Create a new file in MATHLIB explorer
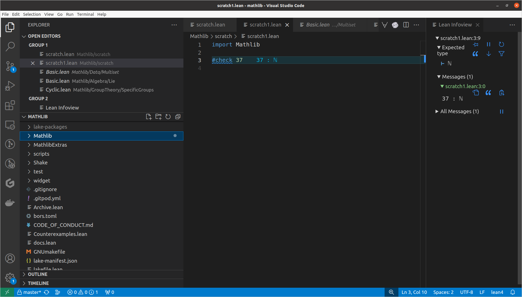Image resolution: width=522 pixels, height=297 pixels. tap(149, 117)
